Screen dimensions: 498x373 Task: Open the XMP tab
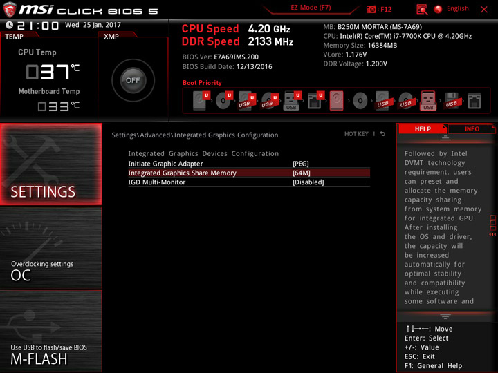(111, 36)
